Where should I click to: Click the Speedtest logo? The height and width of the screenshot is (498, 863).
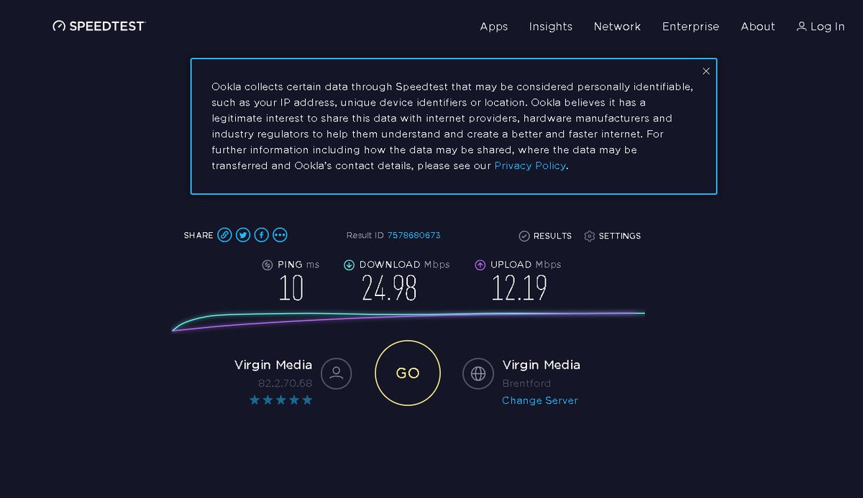[x=99, y=26]
